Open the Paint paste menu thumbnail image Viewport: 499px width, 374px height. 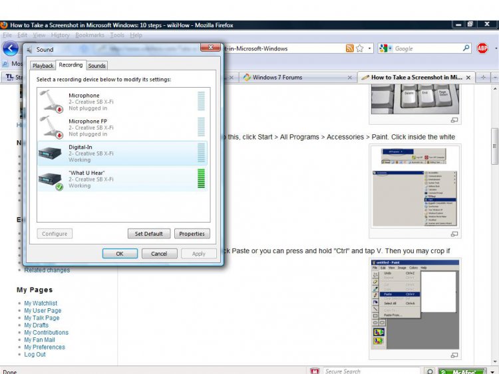415,304
